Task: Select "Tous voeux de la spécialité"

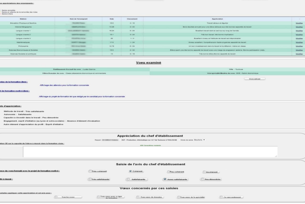Action: [x=179, y=197]
